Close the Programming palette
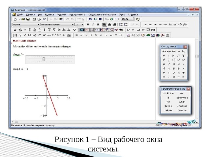This screenshot has height=157, width=210. 188,89
